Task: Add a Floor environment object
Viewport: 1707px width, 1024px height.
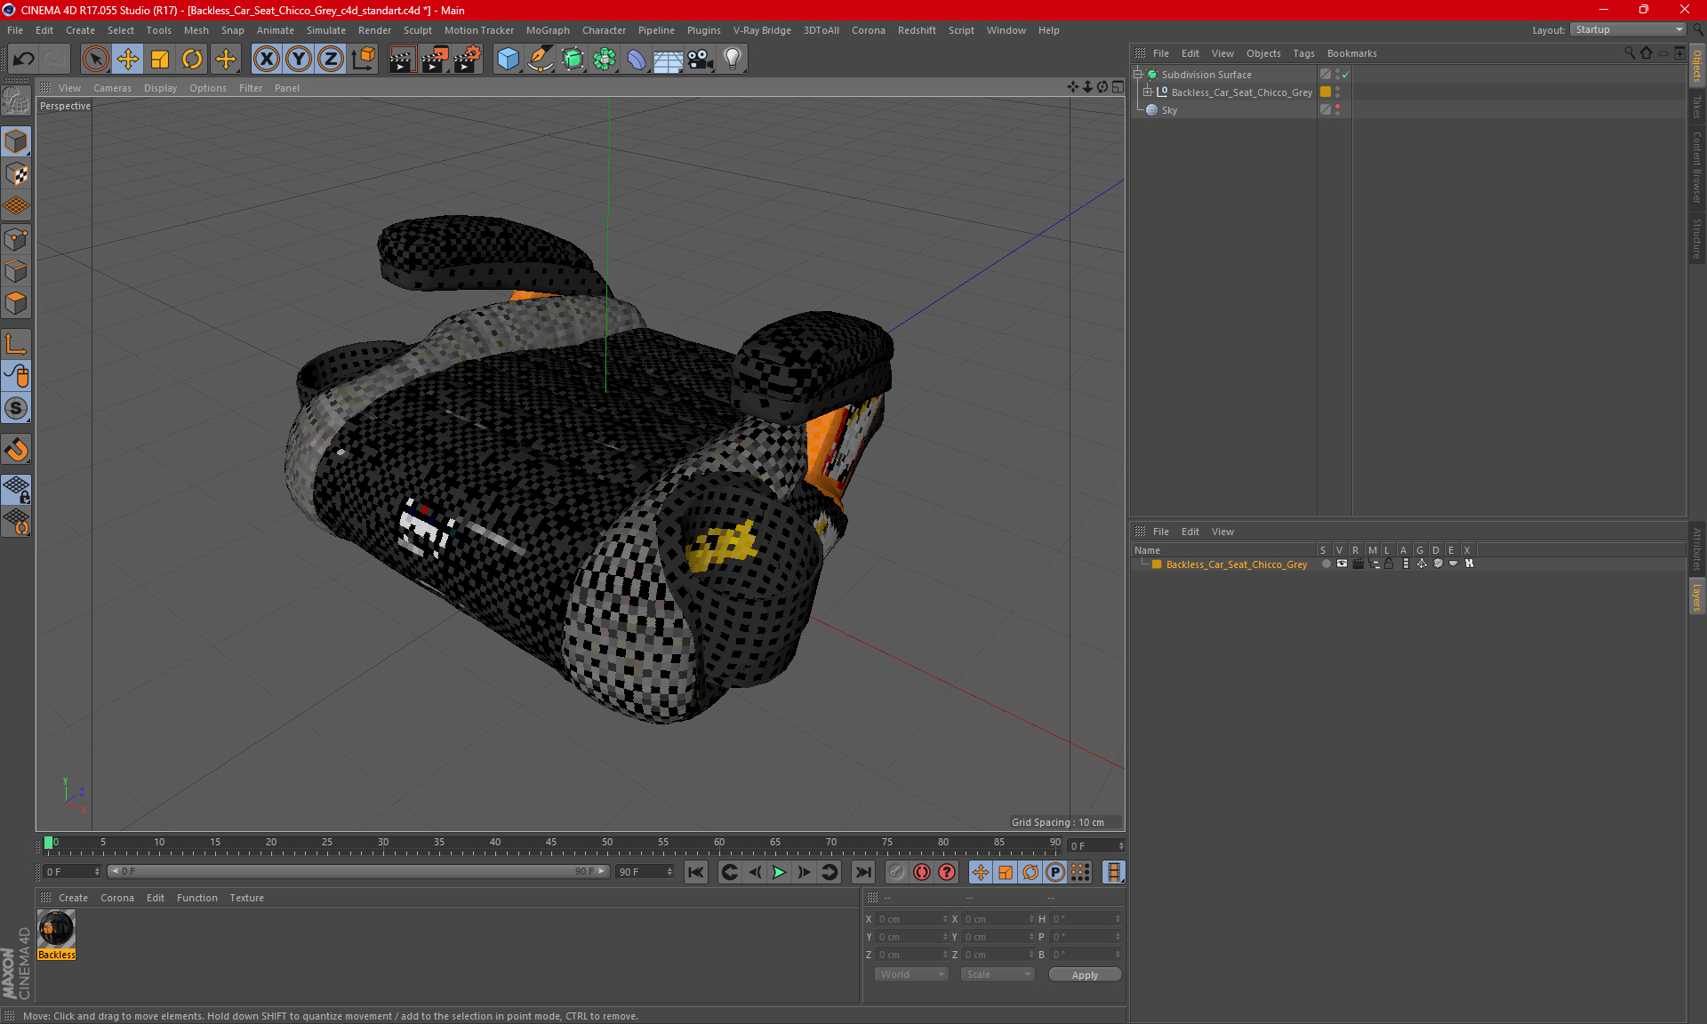Action: pos(668,59)
